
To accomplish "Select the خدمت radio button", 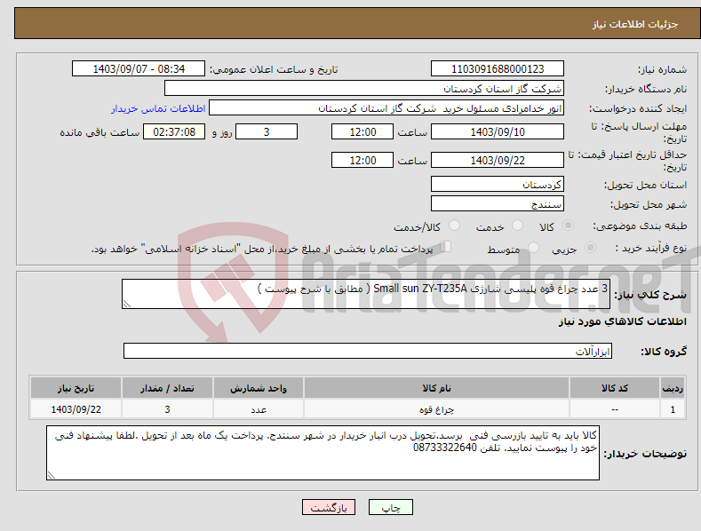I will 517,226.
